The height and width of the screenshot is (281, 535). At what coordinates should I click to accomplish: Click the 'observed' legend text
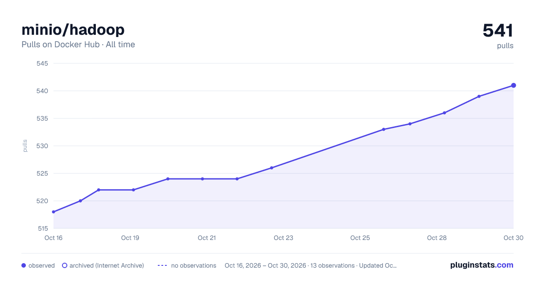point(41,265)
